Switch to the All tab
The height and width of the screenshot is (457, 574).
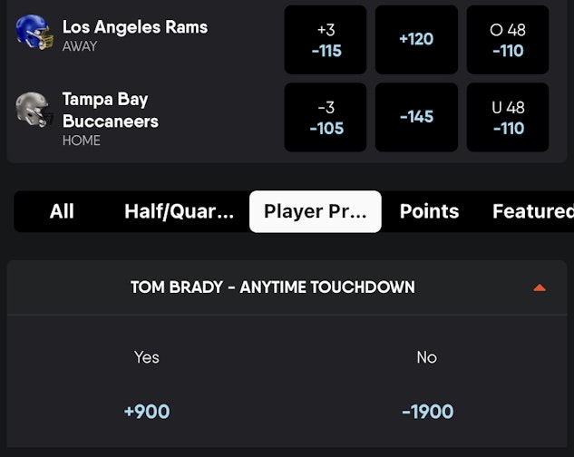(x=62, y=211)
